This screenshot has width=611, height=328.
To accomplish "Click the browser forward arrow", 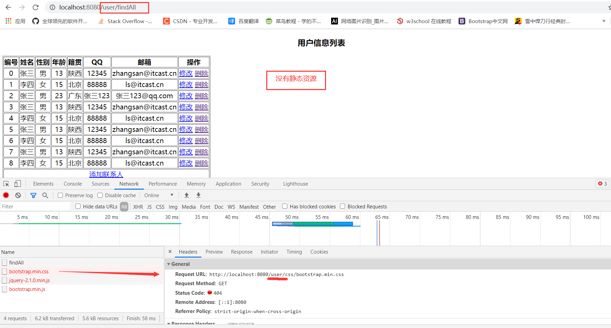I will click(x=22, y=7).
